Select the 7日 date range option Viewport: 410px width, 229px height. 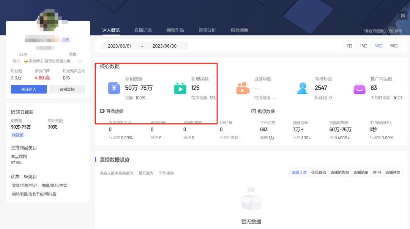click(349, 45)
